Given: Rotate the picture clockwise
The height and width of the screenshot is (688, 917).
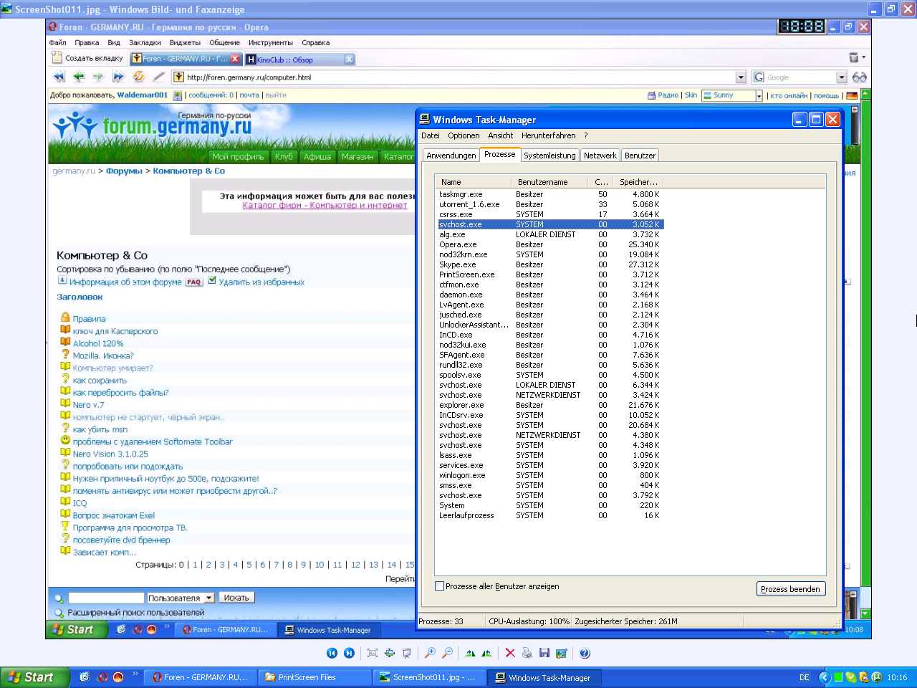Looking at the screenshot, I should point(470,653).
